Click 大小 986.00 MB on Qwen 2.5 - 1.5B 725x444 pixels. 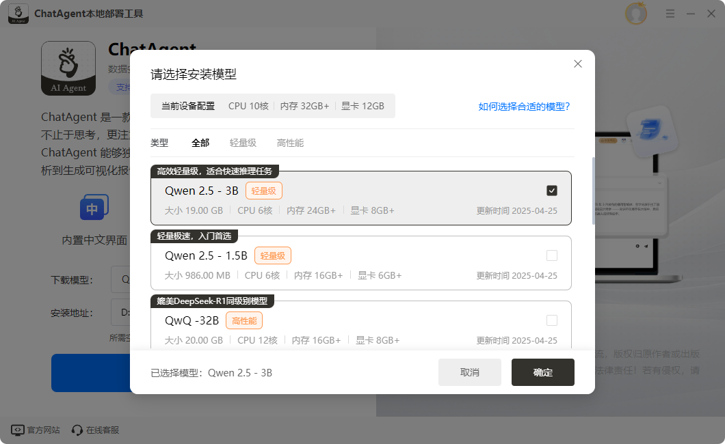[x=198, y=275]
